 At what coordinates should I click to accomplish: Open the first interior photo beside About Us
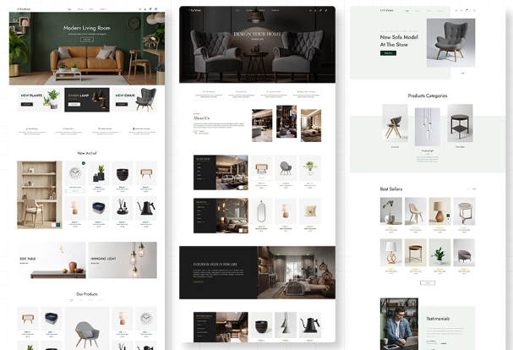point(262,125)
